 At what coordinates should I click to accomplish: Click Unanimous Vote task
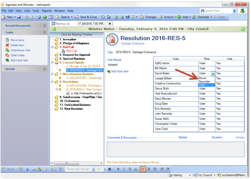click(20, 50)
